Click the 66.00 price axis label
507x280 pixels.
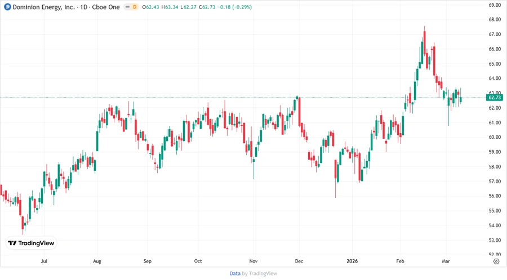tap(495, 49)
